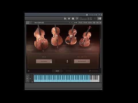Open the right articulation dropdown

(82, 61)
